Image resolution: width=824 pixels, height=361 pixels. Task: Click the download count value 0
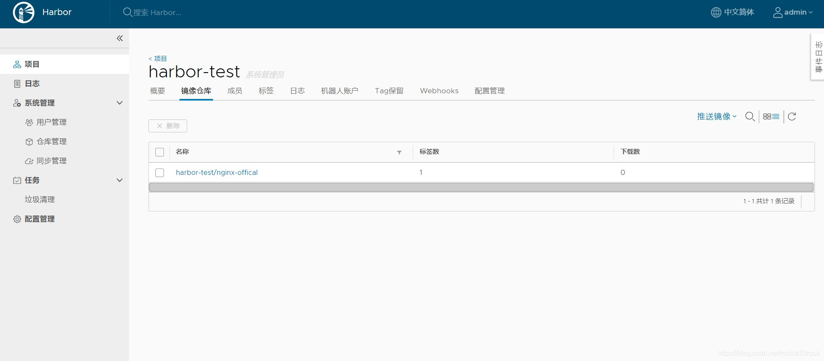pos(623,172)
